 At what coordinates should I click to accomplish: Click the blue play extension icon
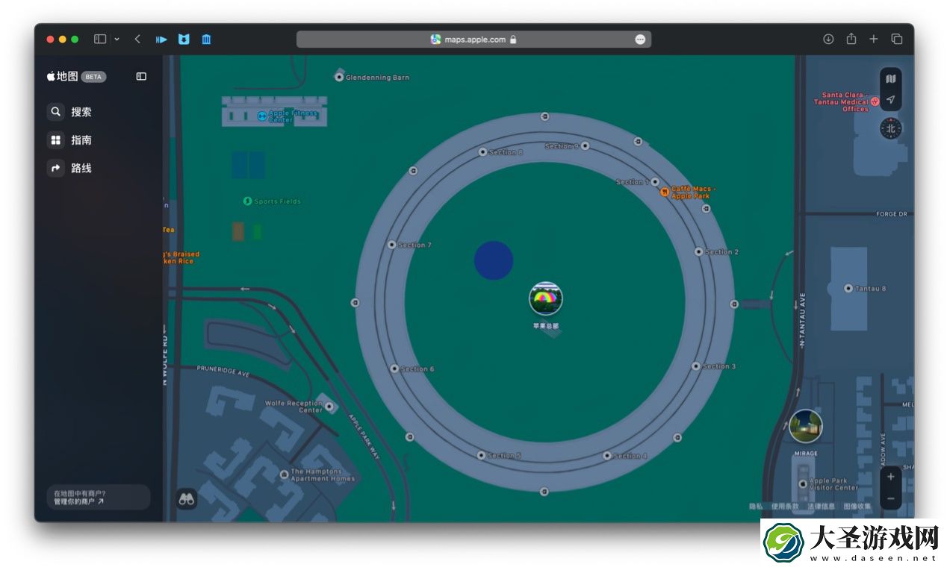pos(161,40)
